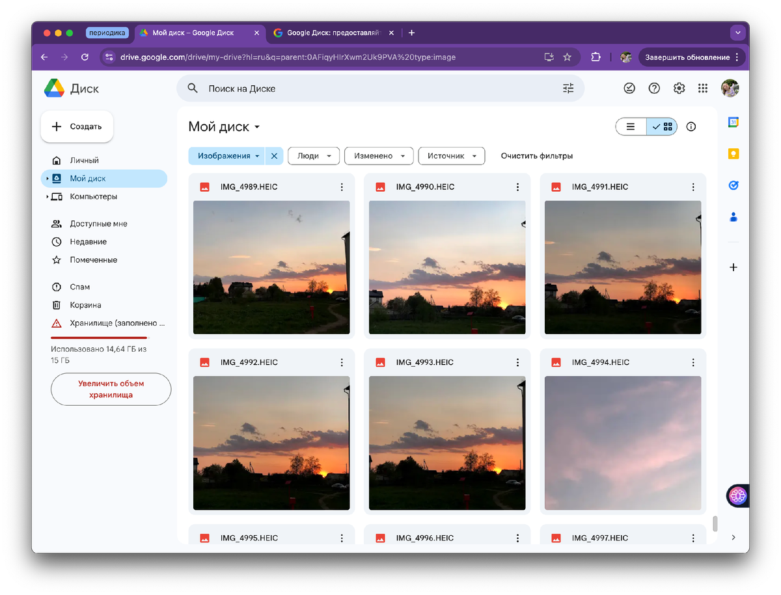781x595 pixels.
Task: Open more actions for IMG_4994.HEIC
Action: [x=693, y=362]
